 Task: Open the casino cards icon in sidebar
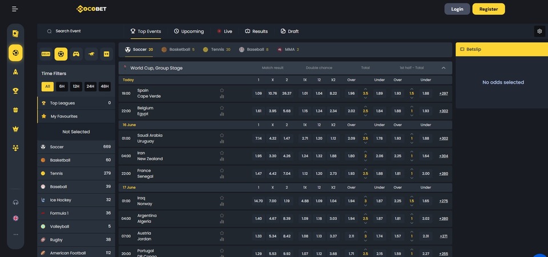point(15,34)
